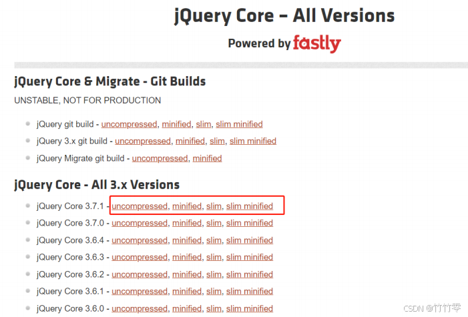This screenshot has width=468, height=317.
Task: Open jQuery Core 3.6.2 minified link
Action: pyautogui.click(x=187, y=274)
